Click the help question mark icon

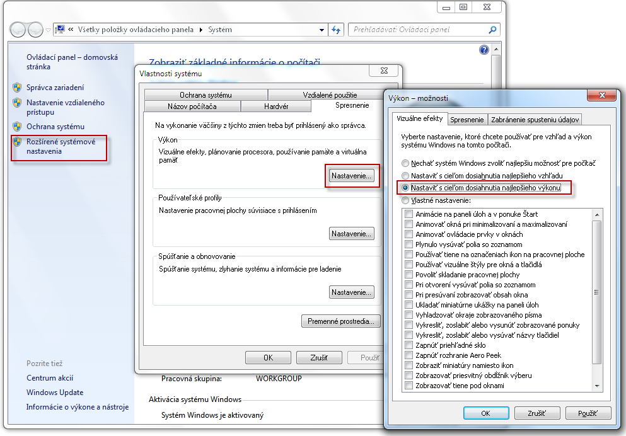(484, 50)
